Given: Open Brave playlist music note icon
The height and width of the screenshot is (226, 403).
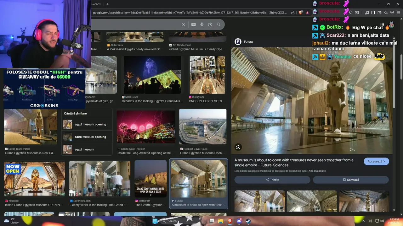Looking at the screenshot, I should 367,13.
